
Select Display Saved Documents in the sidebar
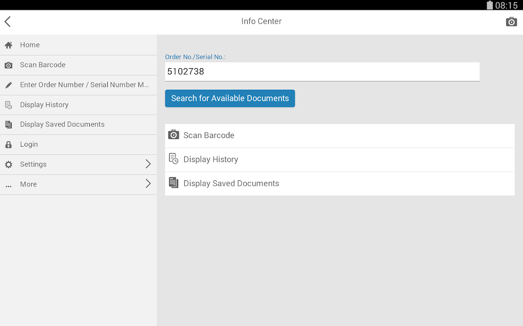(78, 124)
